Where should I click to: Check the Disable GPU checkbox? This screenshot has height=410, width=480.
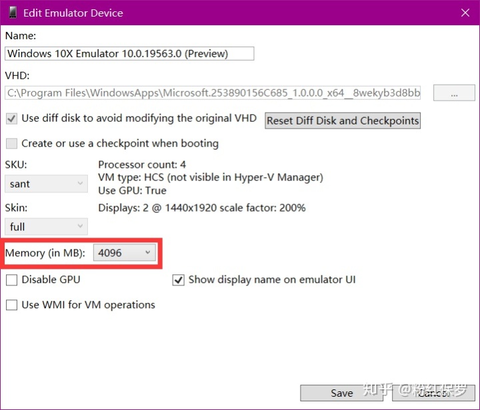coord(11,280)
